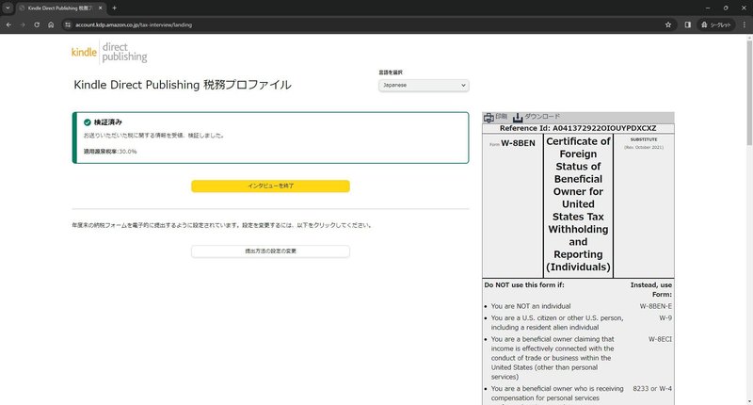
Task: Open the tab search dropdown arrow
Action: point(8,8)
